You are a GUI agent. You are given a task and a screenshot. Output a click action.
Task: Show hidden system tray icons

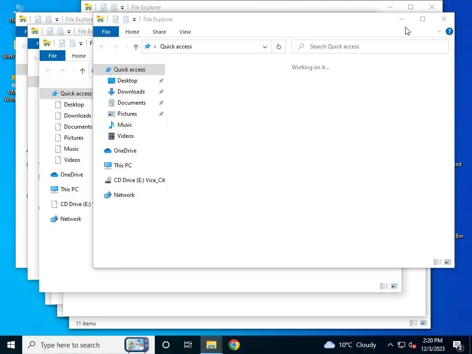tap(390, 345)
